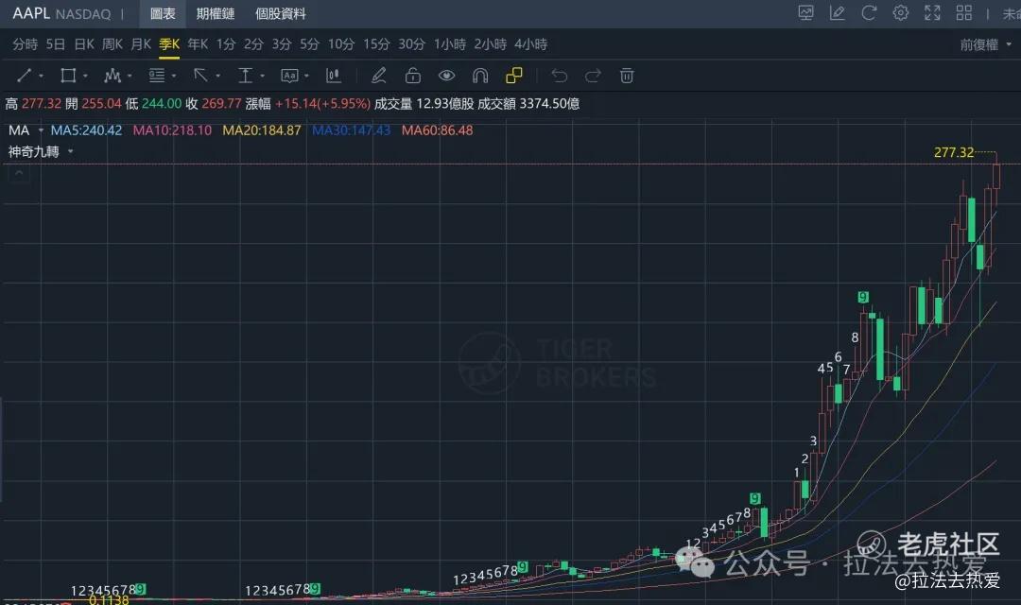This screenshot has height=605, width=1021.
Task: Select the price range measure tool
Action: point(245,76)
